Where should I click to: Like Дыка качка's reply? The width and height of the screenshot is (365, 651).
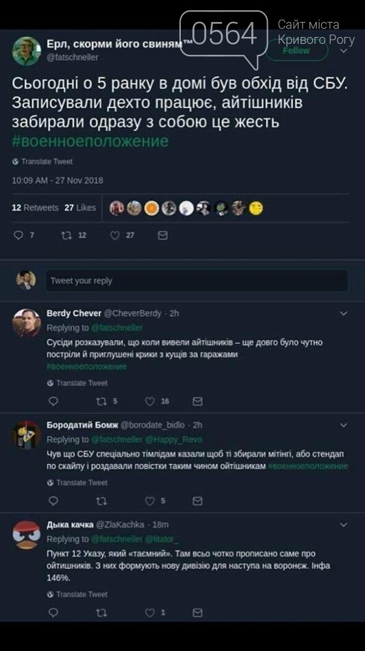150,613
